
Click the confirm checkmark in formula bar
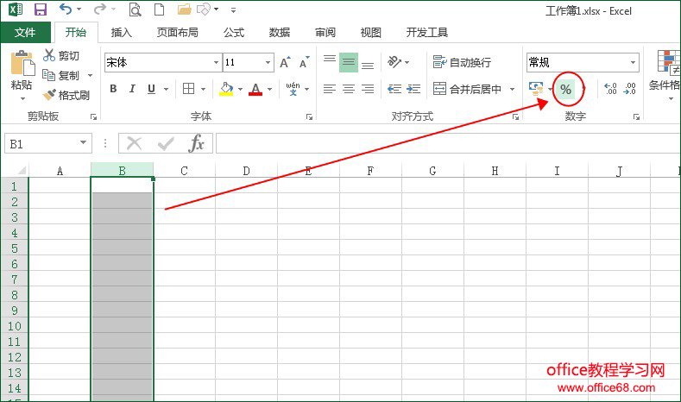click(x=166, y=144)
